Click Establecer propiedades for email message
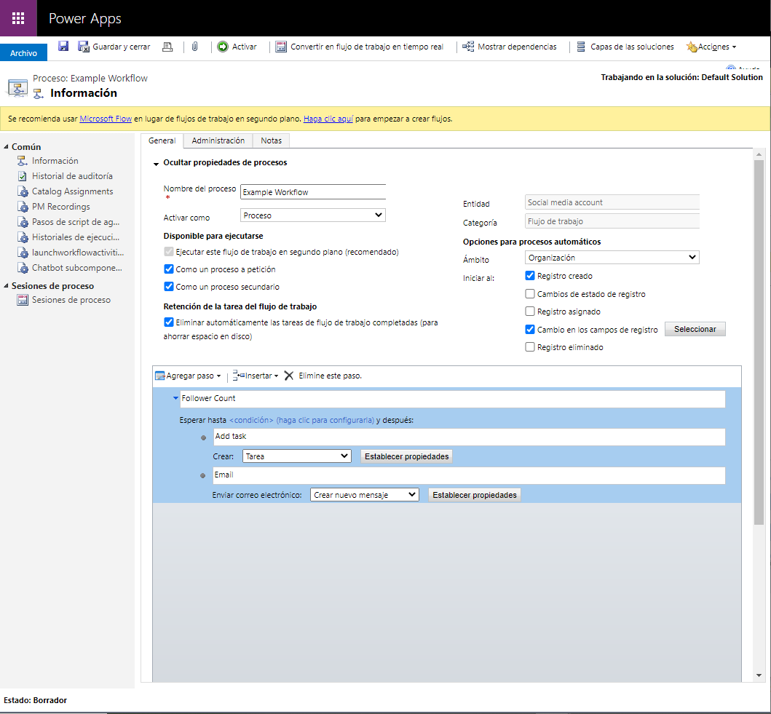The image size is (771, 714). [x=475, y=495]
